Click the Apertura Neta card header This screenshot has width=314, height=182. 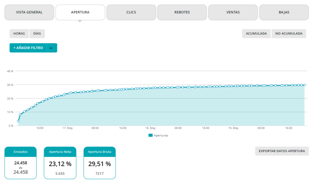click(x=60, y=152)
